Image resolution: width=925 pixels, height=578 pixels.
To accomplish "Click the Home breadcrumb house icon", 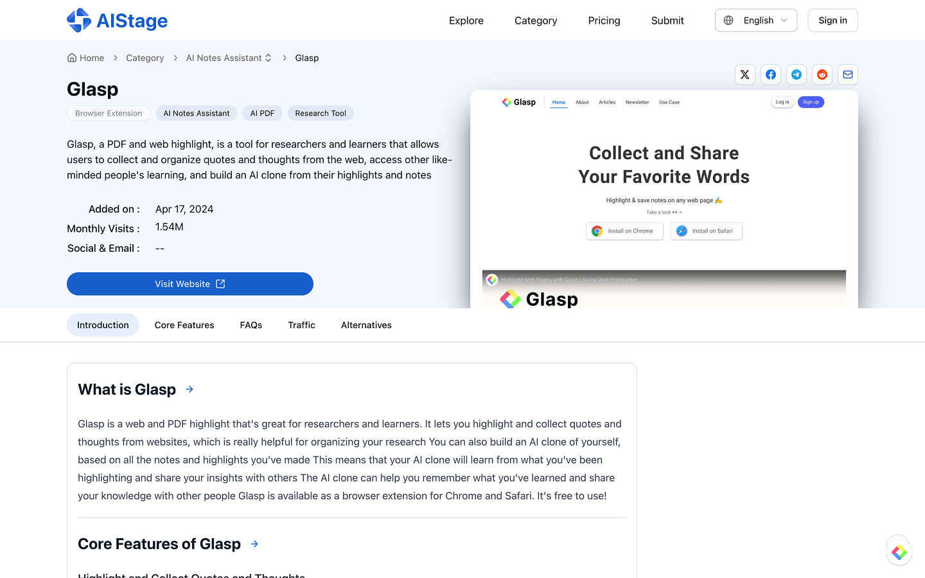I will 72,58.
